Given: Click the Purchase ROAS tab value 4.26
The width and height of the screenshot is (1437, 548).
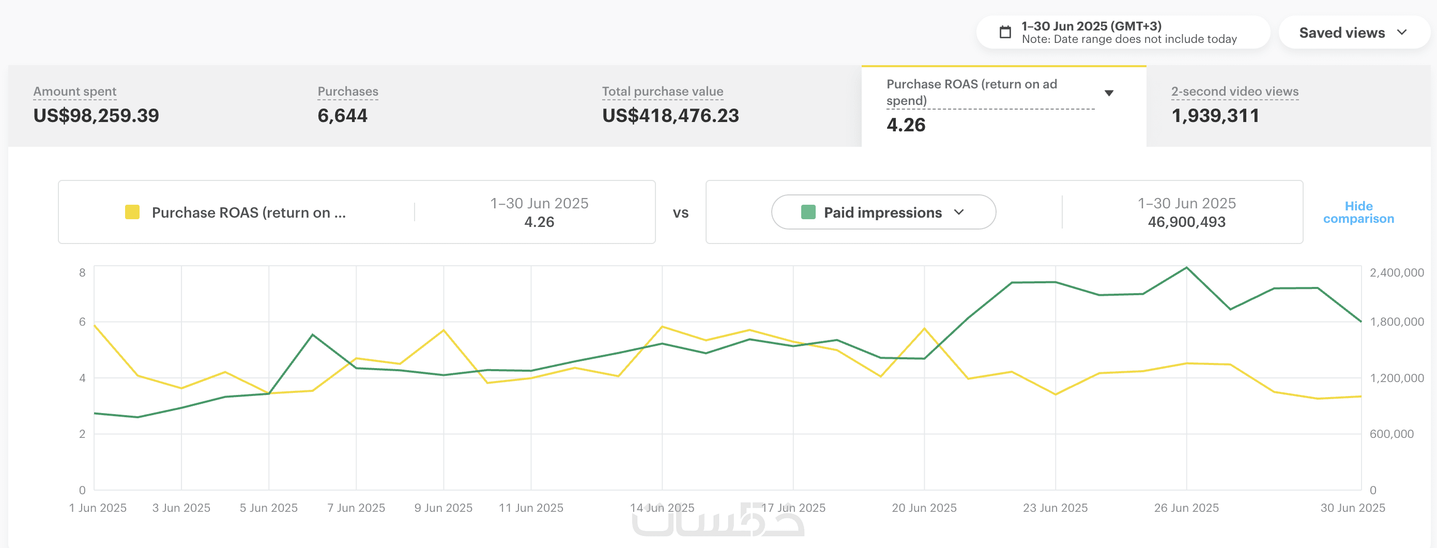Looking at the screenshot, I should (906, 125).
